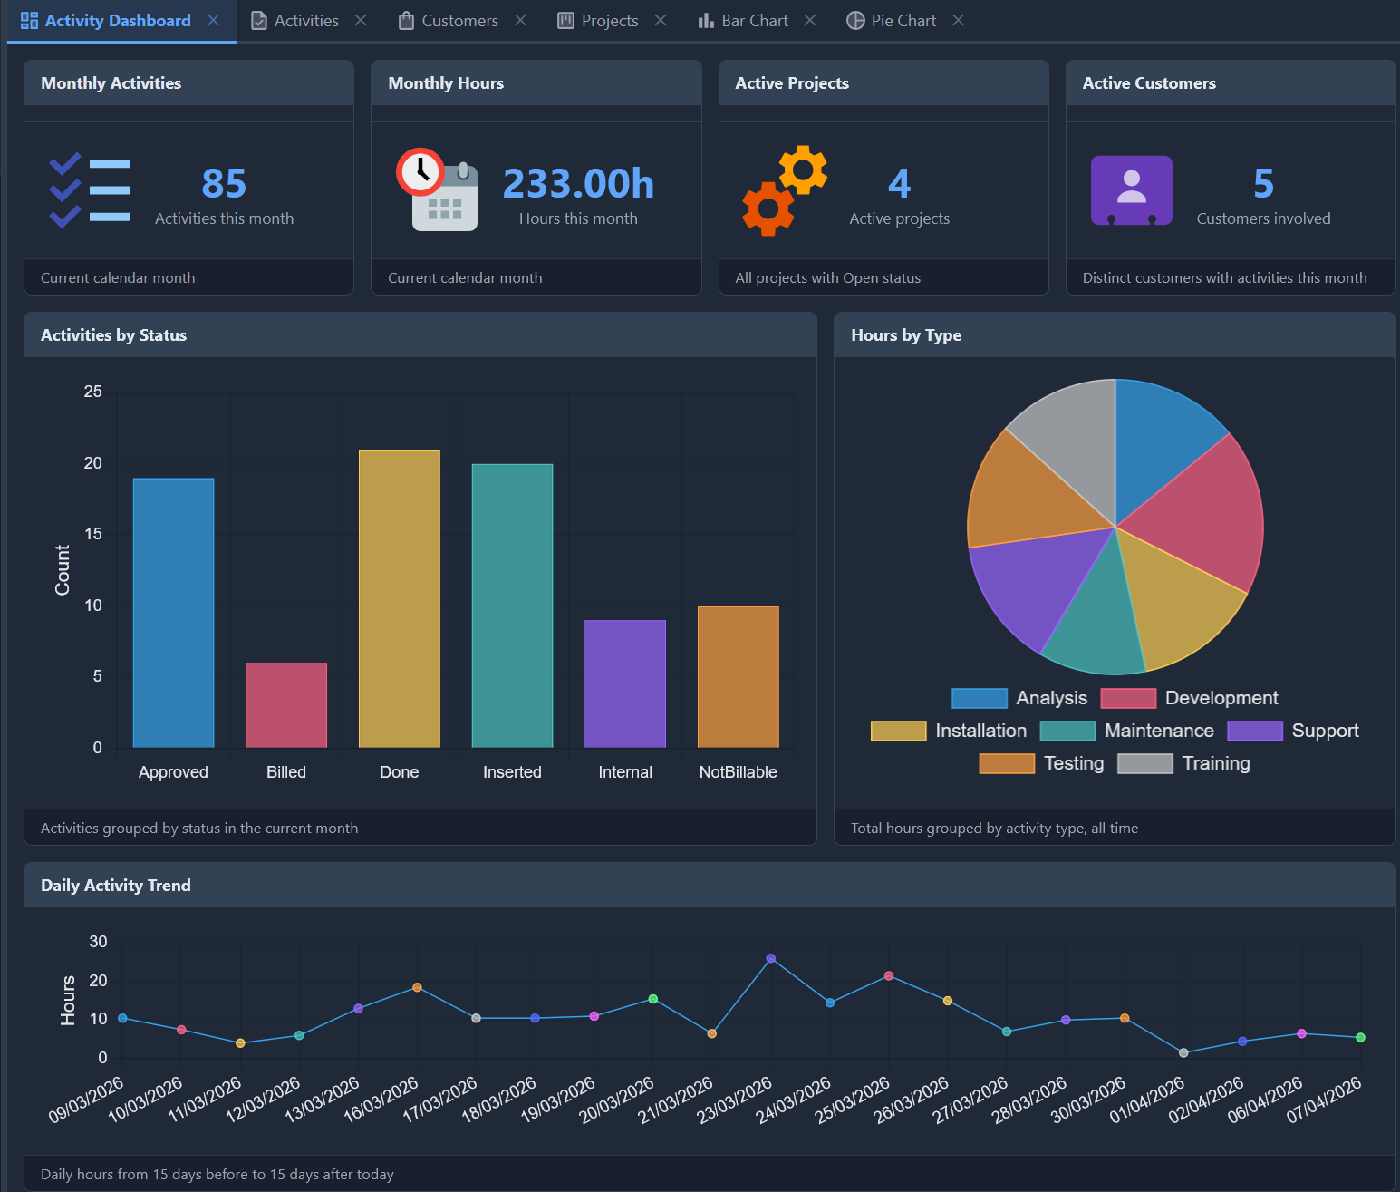The width and height of the screenshot is (1400, 1192).
Task: Click the bar chart icon in the tab bar
Action: (706, 19)
